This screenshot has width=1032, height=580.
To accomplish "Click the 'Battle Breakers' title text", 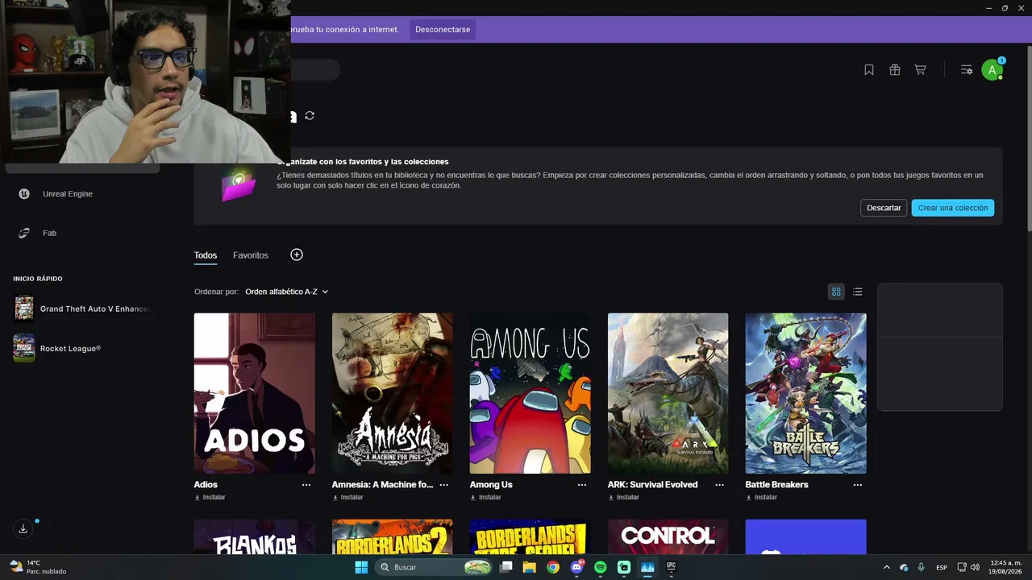I will coord(777,485).
